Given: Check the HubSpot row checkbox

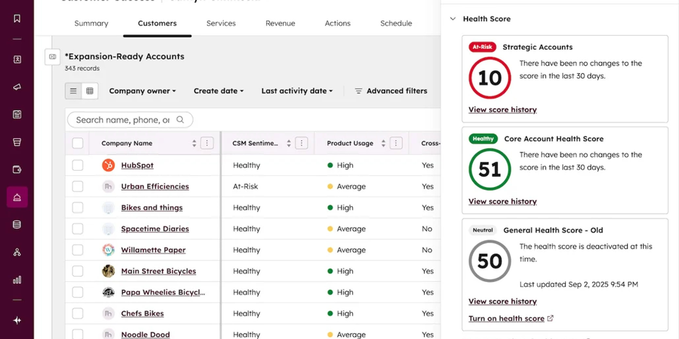Looking at the screenshot, I should [x=78, y=165].
